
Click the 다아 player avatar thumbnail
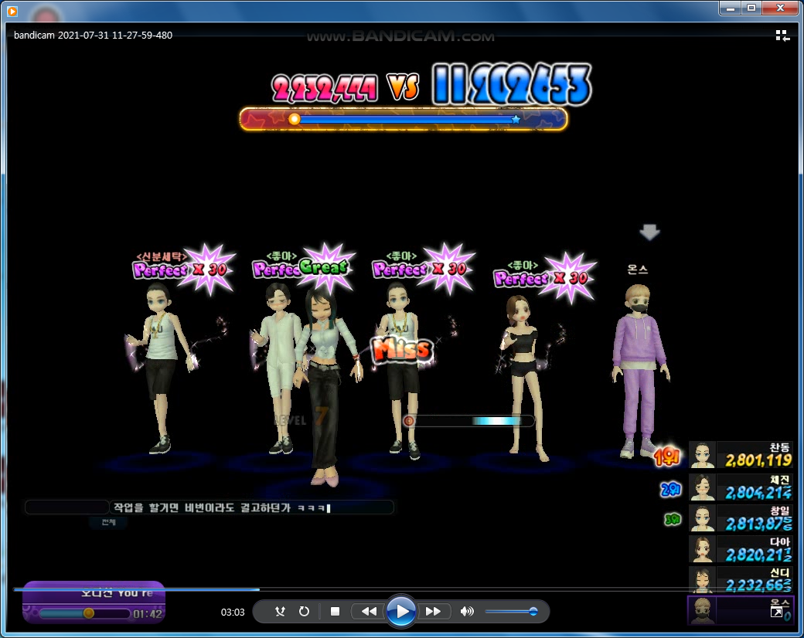pyautogui.click(x=702, y=549)
